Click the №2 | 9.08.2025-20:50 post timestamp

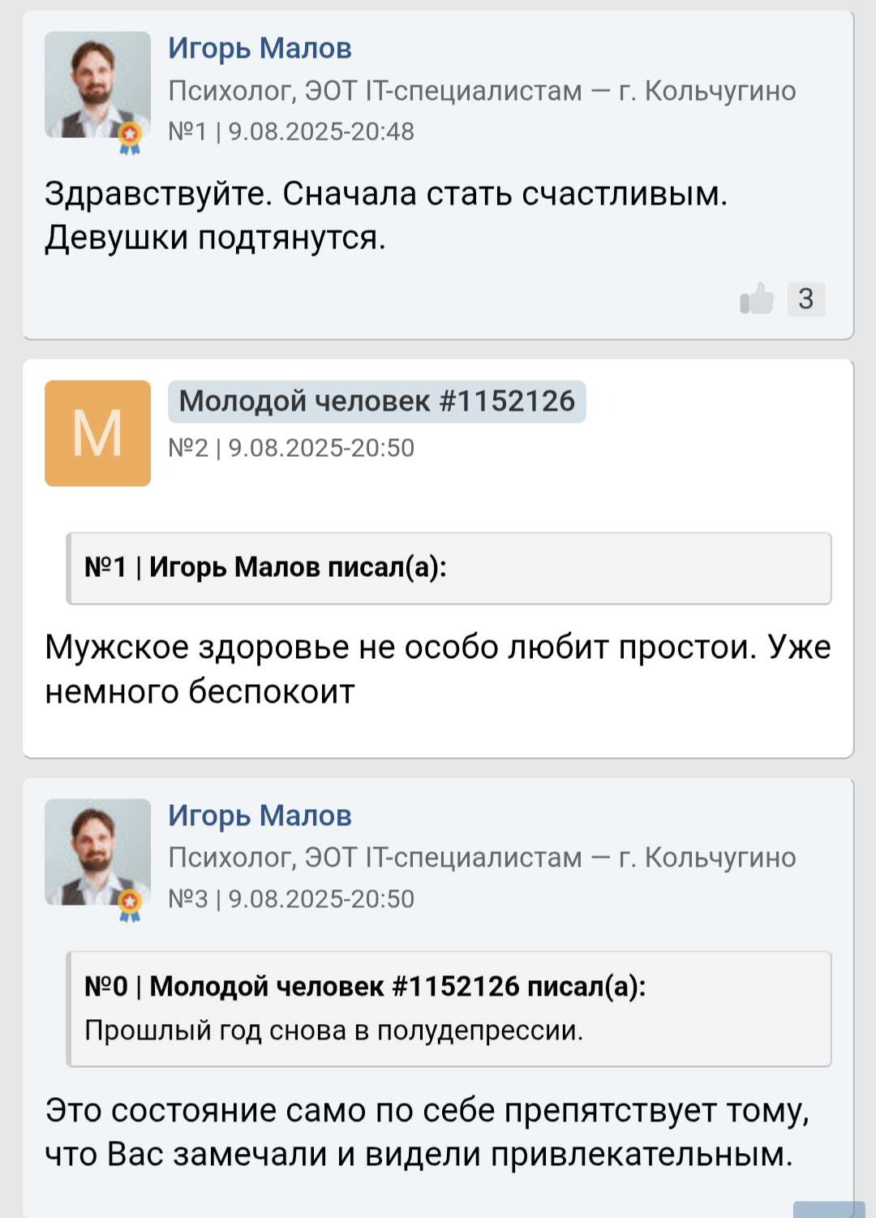(291, 448)
